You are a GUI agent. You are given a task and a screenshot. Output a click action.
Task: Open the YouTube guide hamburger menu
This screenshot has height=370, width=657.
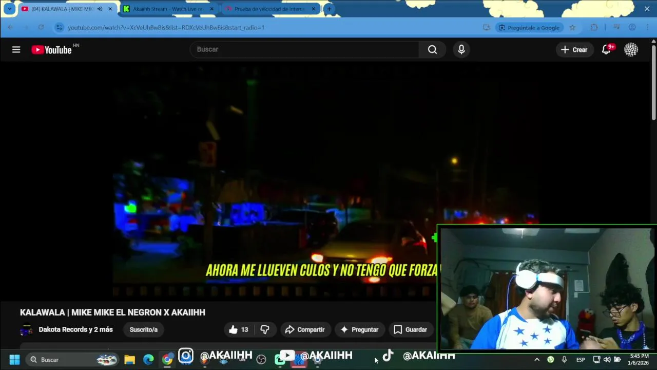point(16,49)
